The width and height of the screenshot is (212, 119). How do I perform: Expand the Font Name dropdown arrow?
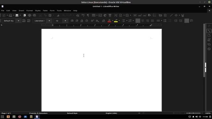click(x=49, y=21)
